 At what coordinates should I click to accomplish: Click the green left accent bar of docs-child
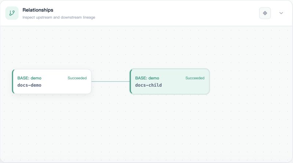[x=131, y=81]
